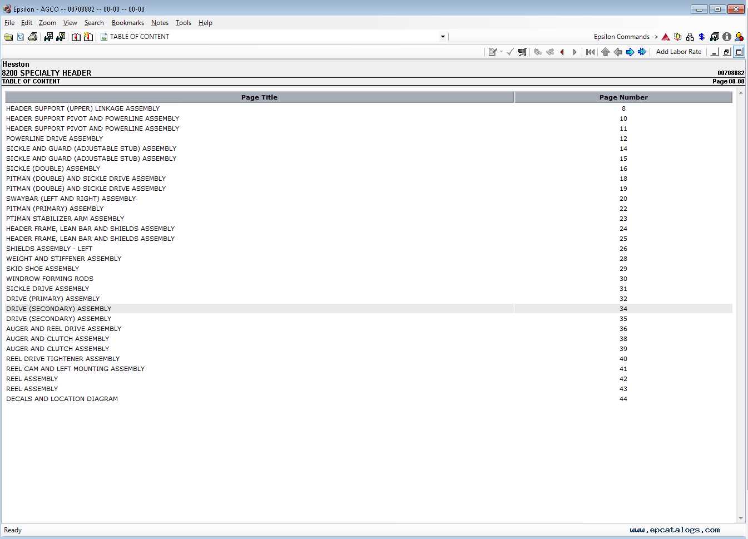The height and width of the screenshot is (539, 748).
Task: Open the Help menu
Action: tap(205, 23)
